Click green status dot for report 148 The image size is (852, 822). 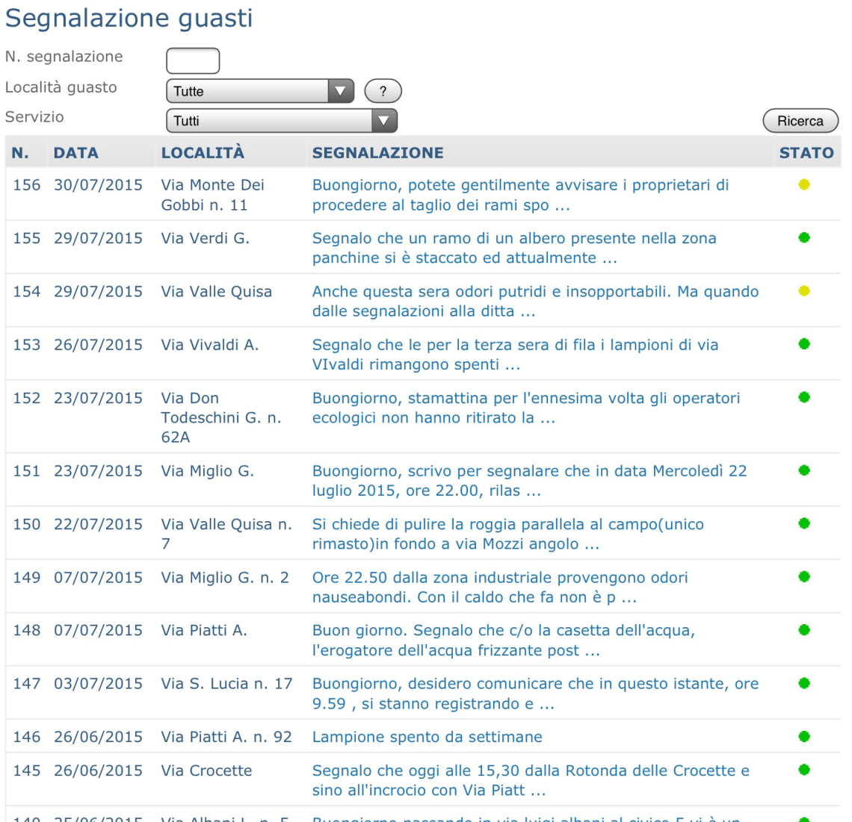[x=804, y=630]
